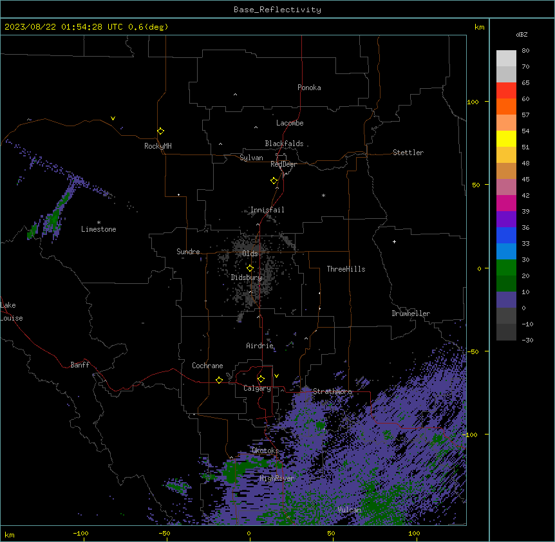Click the yellow 54 dBZ legend swatch

(x=506, y=138)
